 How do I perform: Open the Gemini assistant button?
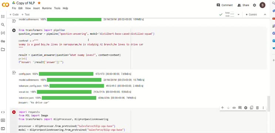pos(251,14)
